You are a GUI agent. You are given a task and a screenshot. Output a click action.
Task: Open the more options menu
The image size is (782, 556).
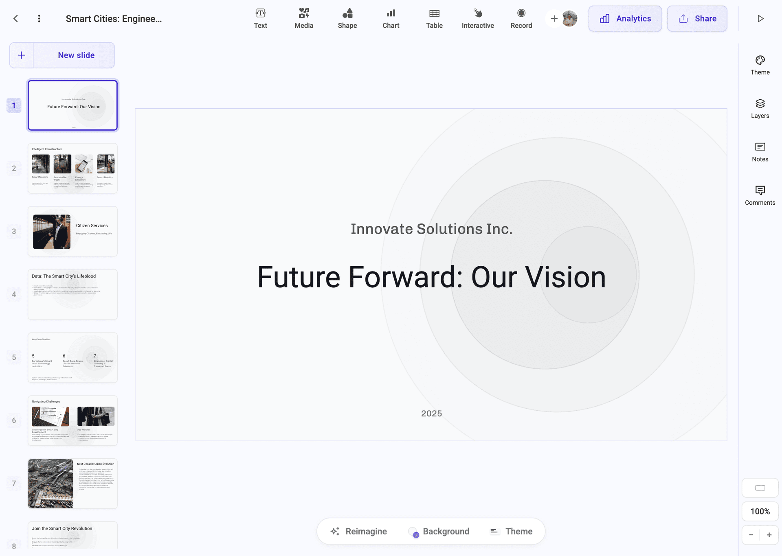[39, 18]
